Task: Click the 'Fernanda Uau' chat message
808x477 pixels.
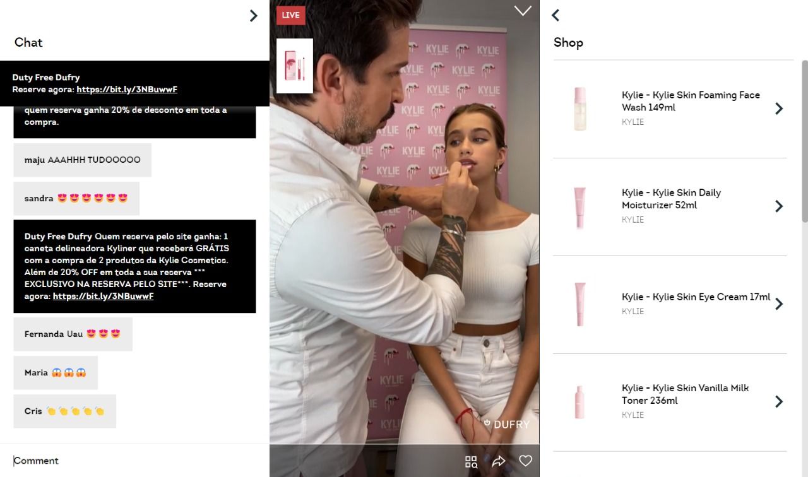Action: click(73, 334)
